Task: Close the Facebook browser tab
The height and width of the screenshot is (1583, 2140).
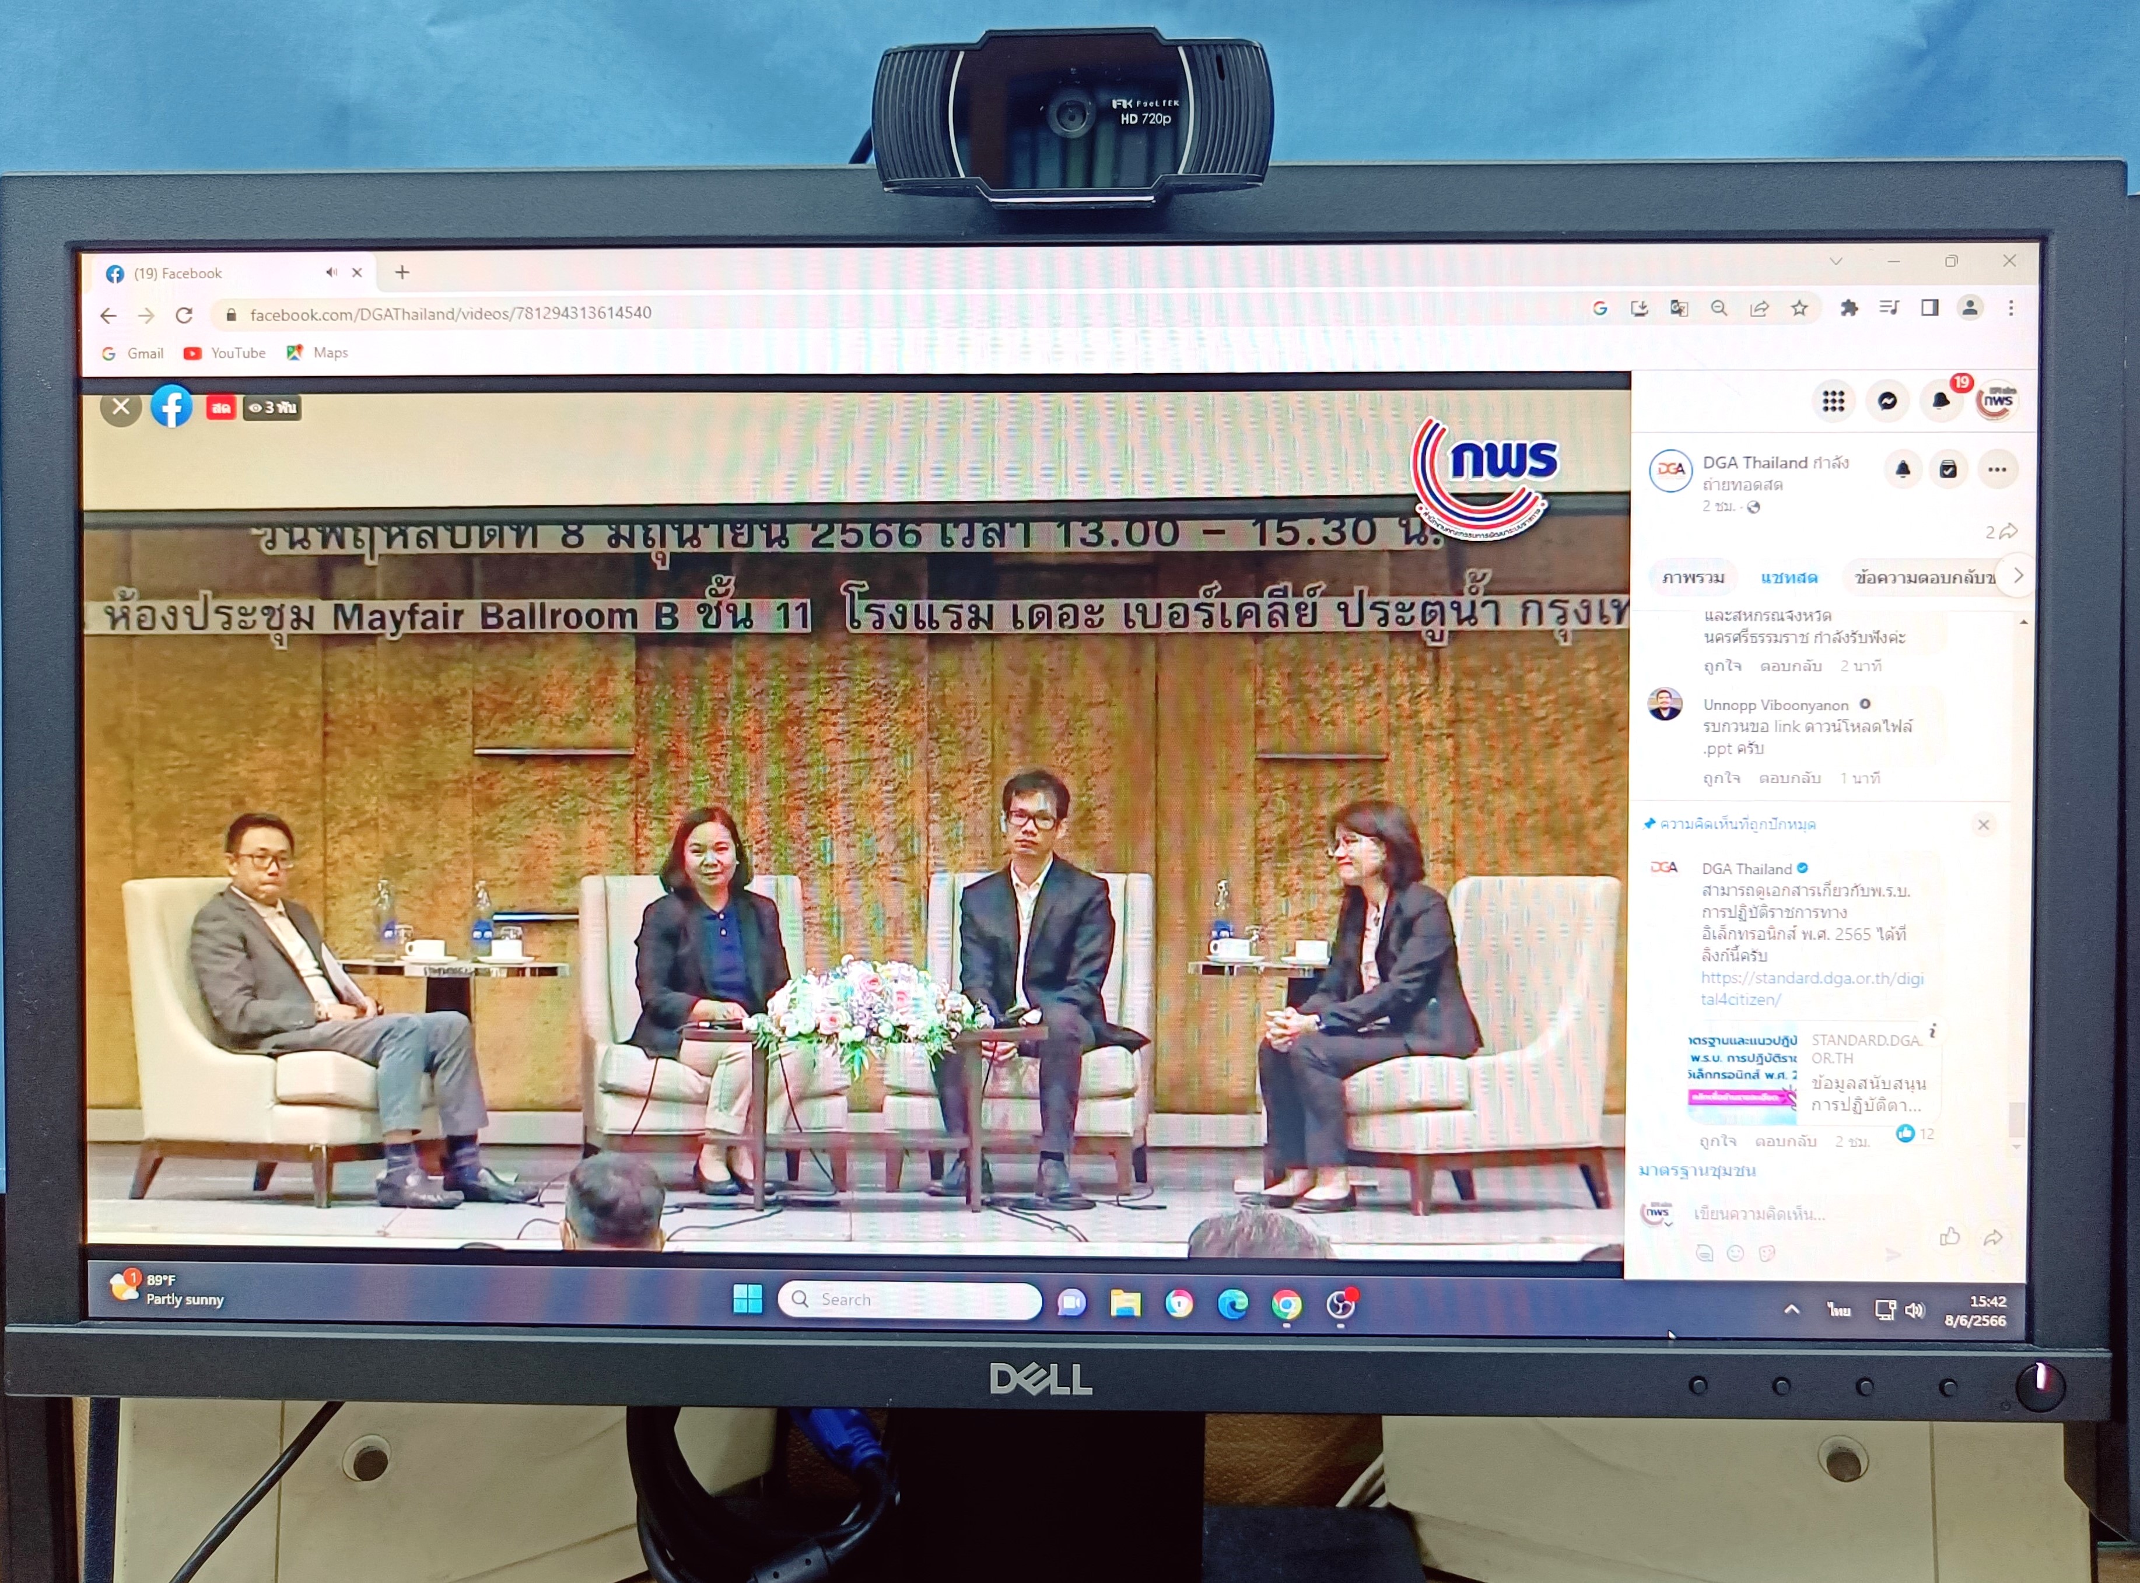Action: pos(358,272)
